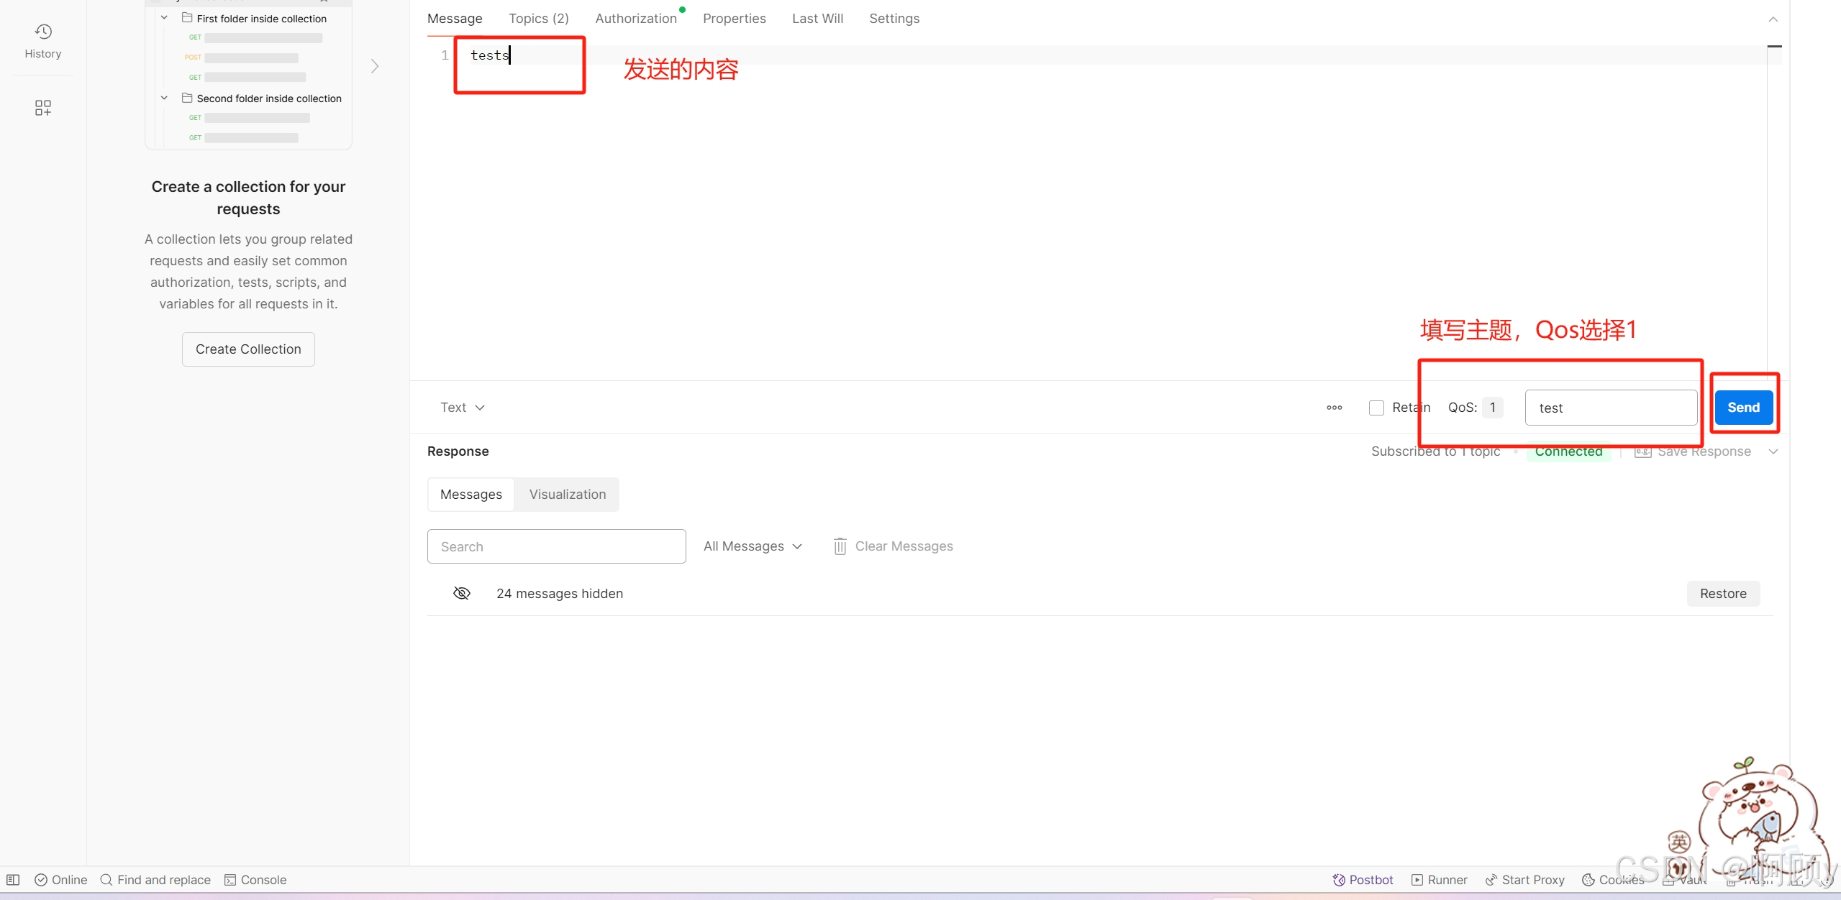Enable the Retain checkbox

(x=1376, y=408)
